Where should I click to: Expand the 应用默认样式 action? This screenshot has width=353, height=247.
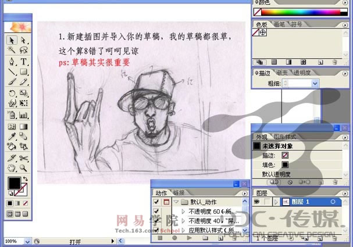[x=183, y=230]
